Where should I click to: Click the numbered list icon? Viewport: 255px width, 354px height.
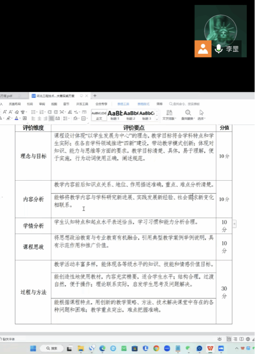(42, 112)
